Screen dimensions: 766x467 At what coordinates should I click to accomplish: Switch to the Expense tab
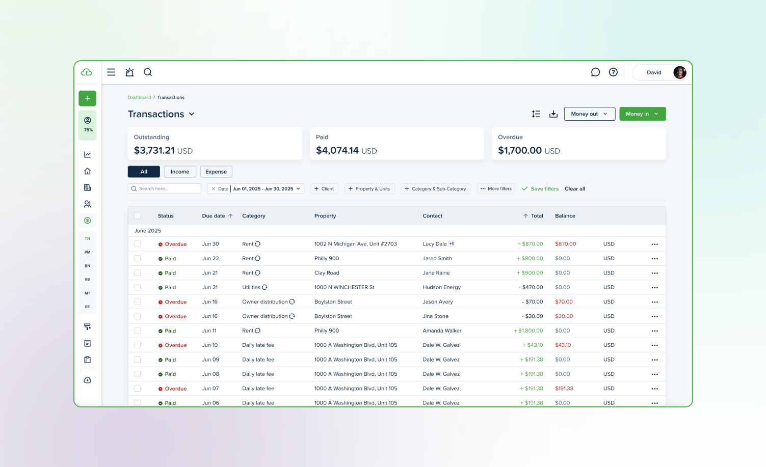[x=216, y=172]
